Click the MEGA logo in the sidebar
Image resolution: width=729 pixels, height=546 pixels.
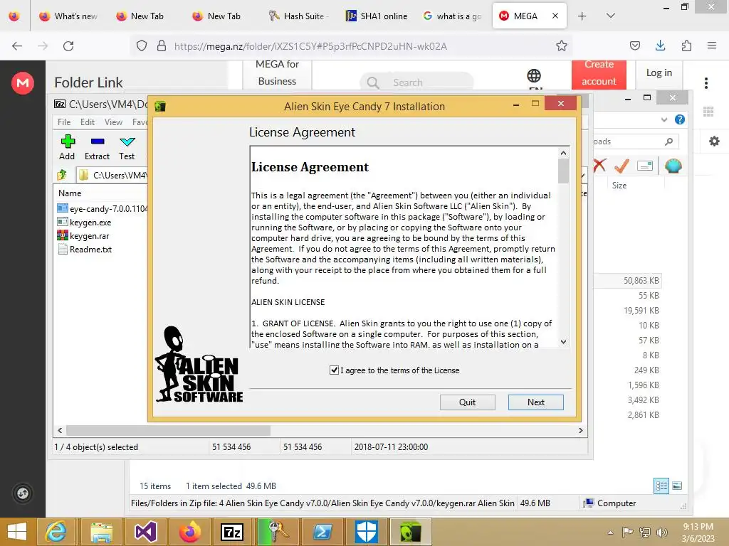(22, 83)
